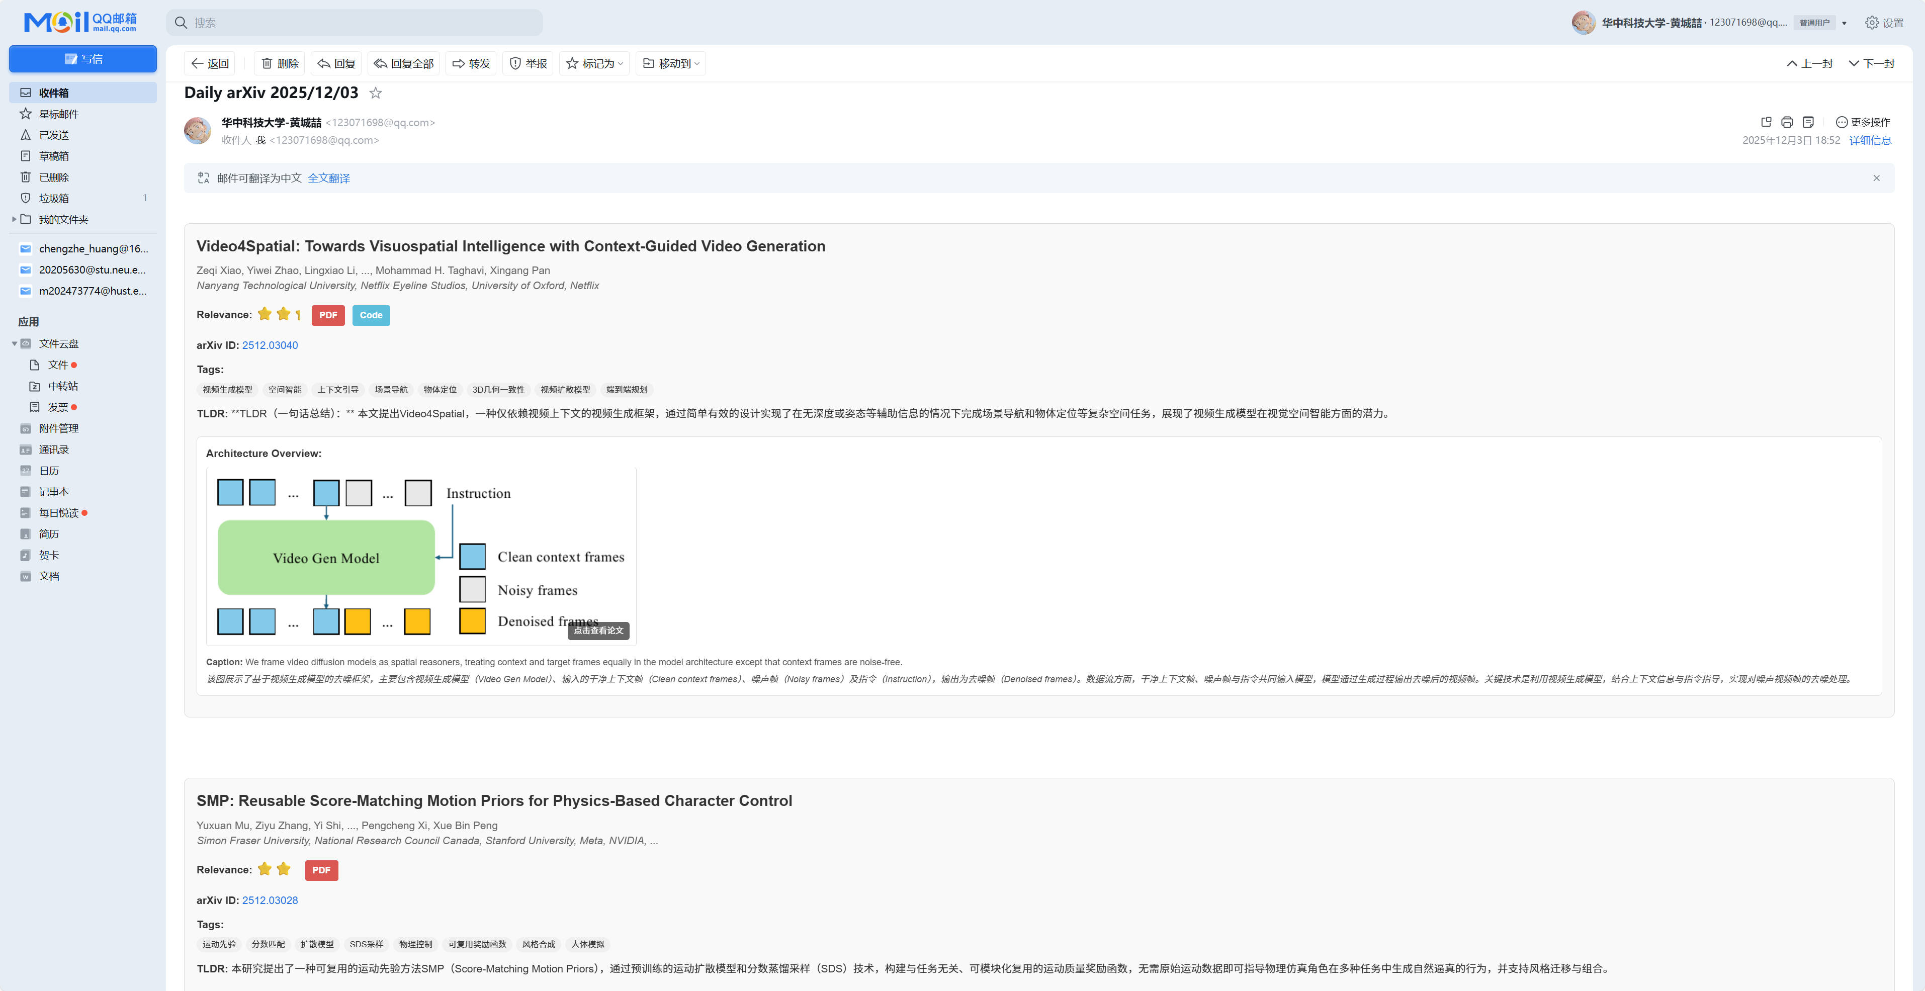Click the 已删除 trash icon in sidebar

[26, 177]
